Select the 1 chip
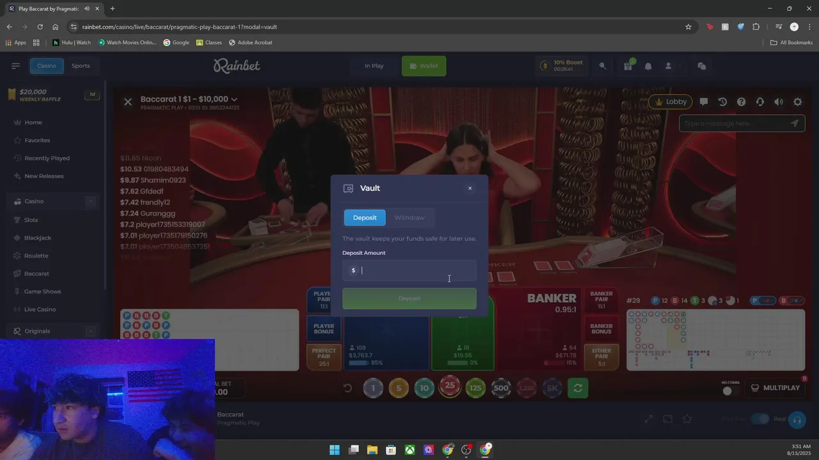Image resolution: width=819 pixels, height=460 pixels. tap(373, 388)
